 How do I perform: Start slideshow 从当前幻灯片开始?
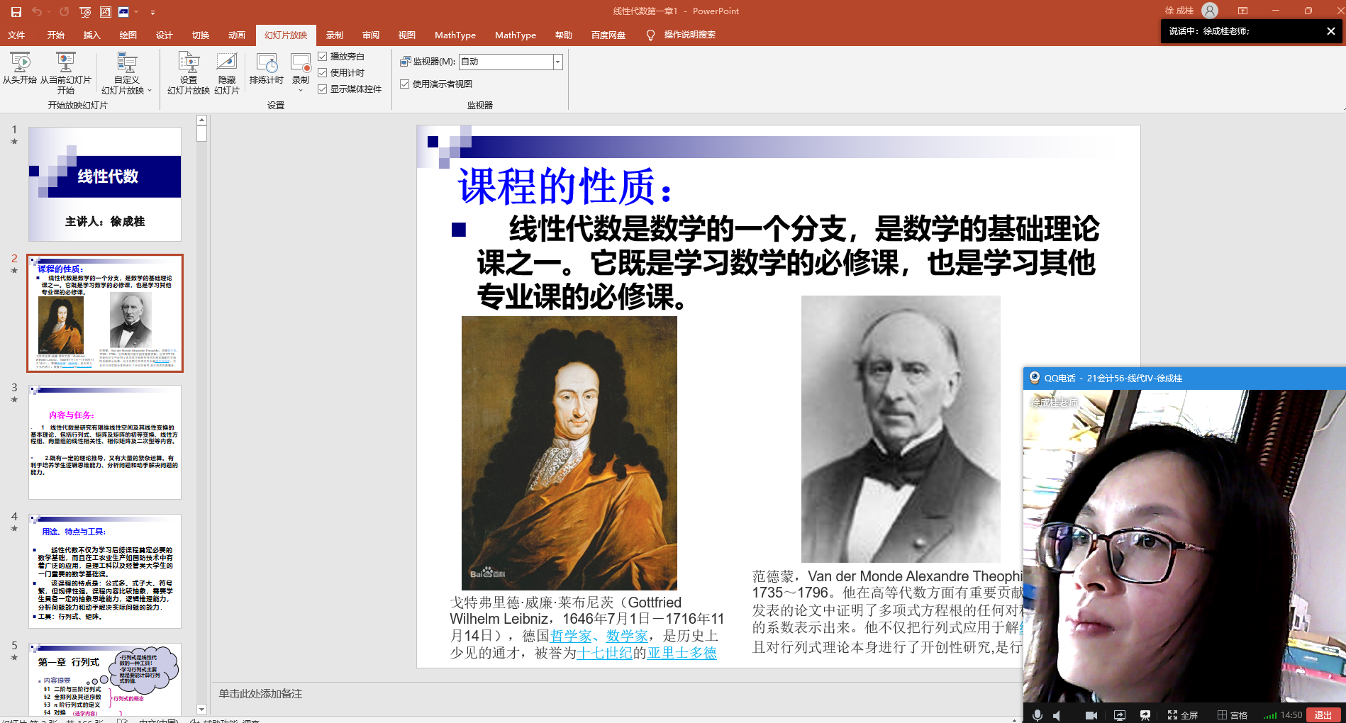66,74
